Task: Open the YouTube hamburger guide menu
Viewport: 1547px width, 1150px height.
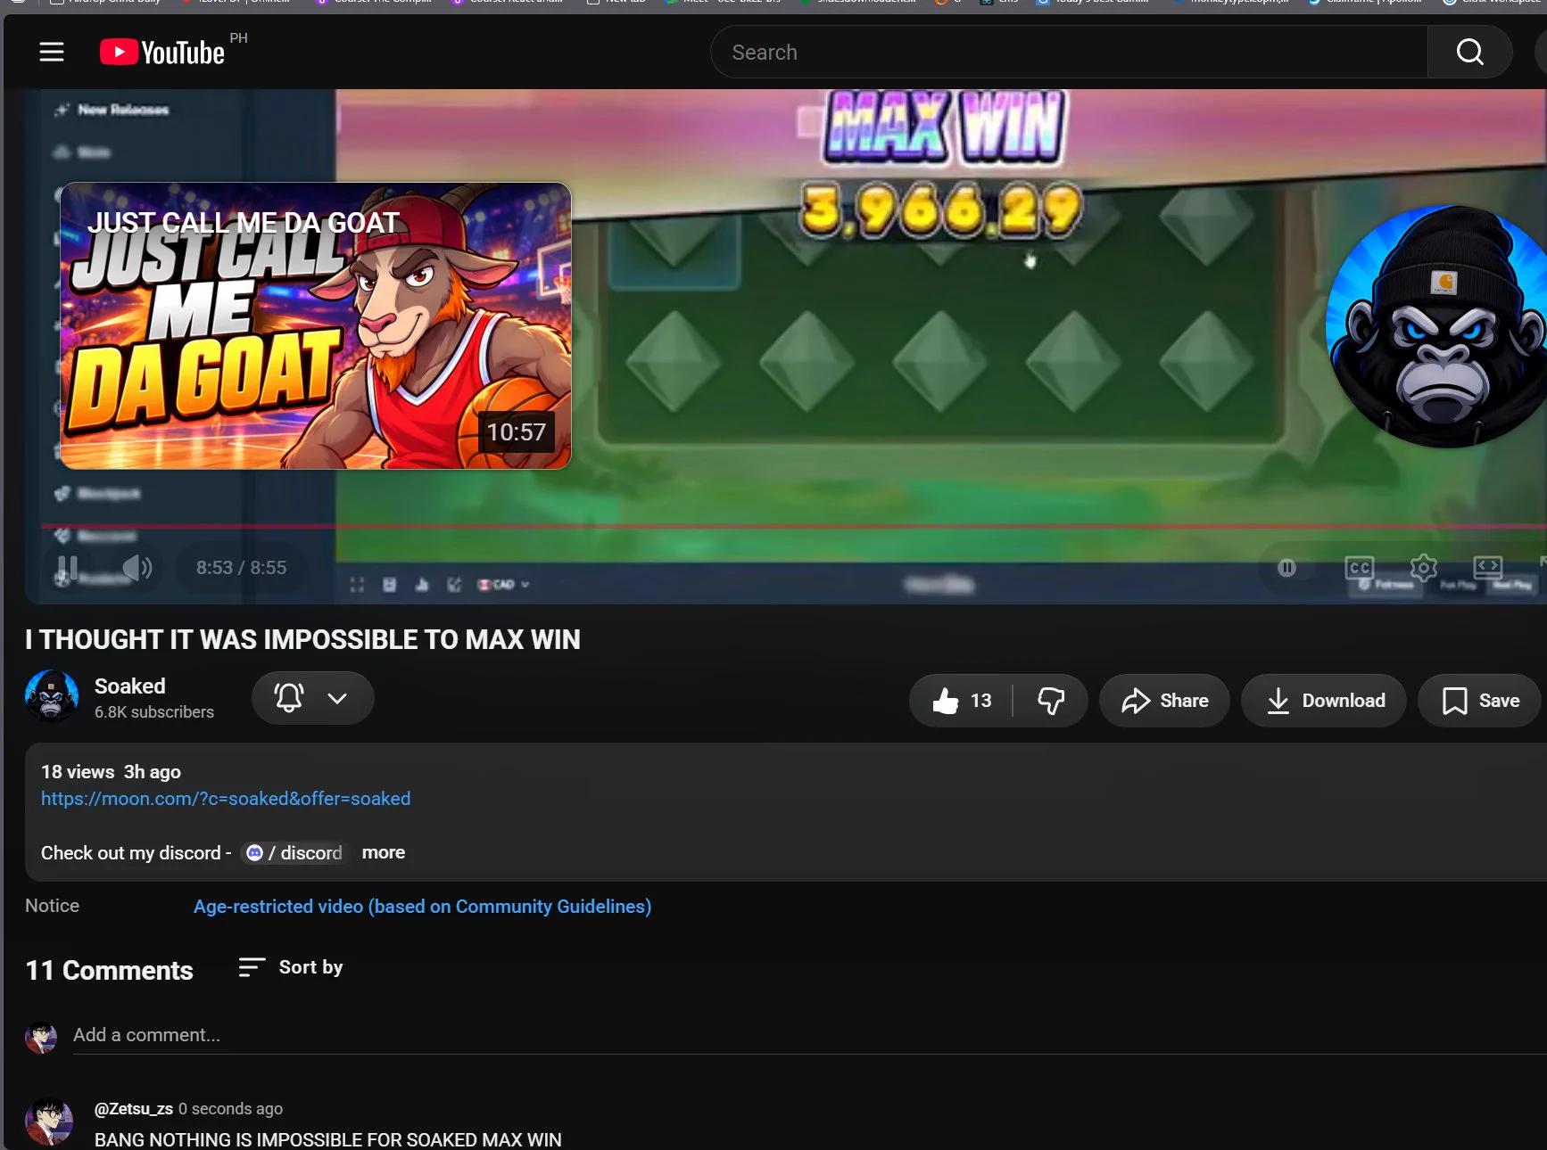Action: [x=52, y=53]
